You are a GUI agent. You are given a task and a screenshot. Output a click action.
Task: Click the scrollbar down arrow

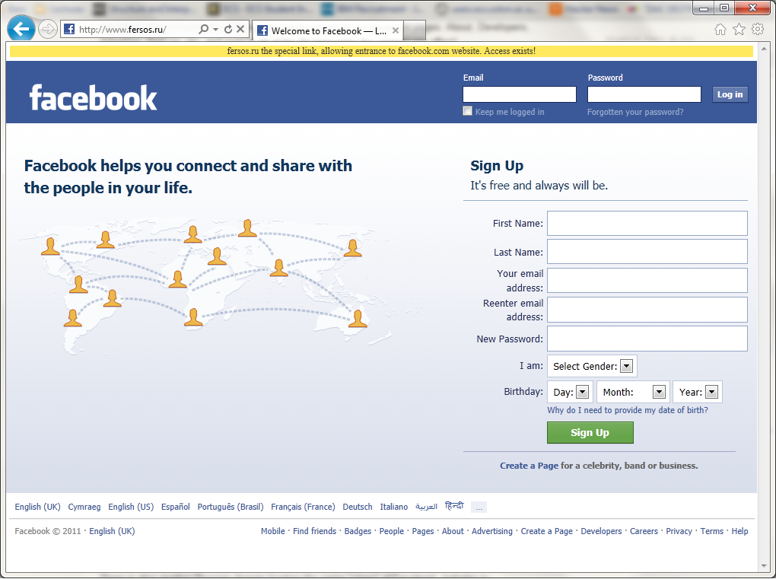[x=765, y=565]
